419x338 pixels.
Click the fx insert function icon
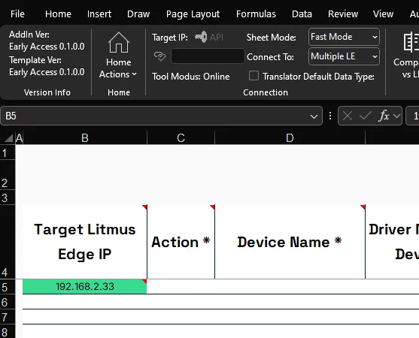click(x=384, y=116)
